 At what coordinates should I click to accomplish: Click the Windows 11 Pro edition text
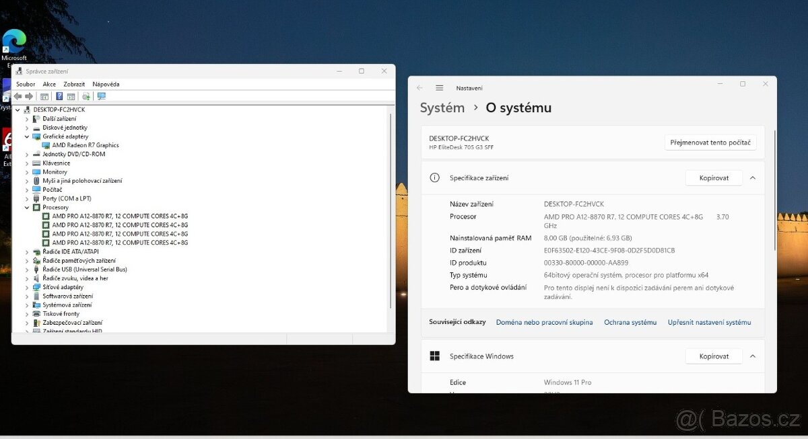(568, 383)
